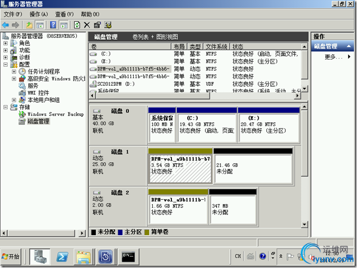357x268 pixels.
Task: Open the Command Prompt taskbar icon
Action: (x=128, y=257)
